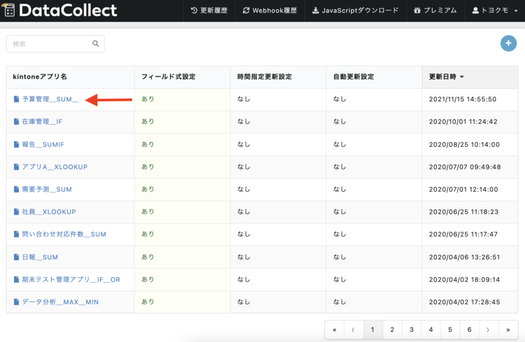Open 期末テスト管理アプリ__IF__OR link
Image resolution: width=525 pixels, height=342 pixels.
71,280
